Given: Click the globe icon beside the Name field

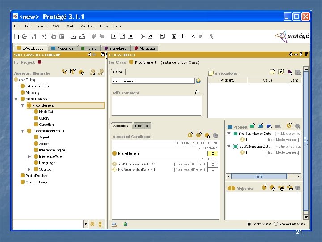Looking at the screenshot, I should point(198,81).
